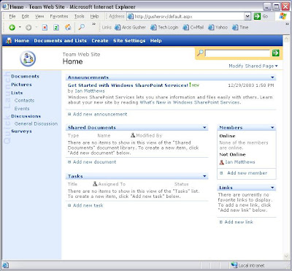Click the user icon beside Ian Matthews in Members

click(222, 162)
